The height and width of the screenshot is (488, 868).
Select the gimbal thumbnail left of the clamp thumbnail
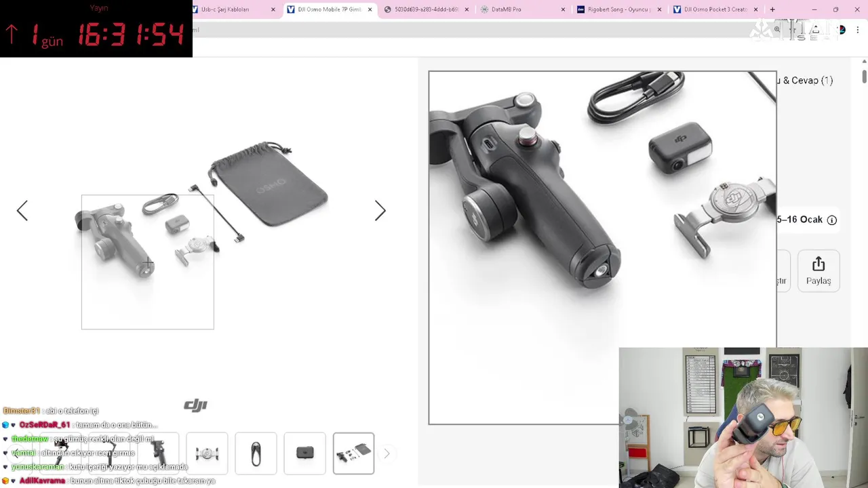point(158,453)
